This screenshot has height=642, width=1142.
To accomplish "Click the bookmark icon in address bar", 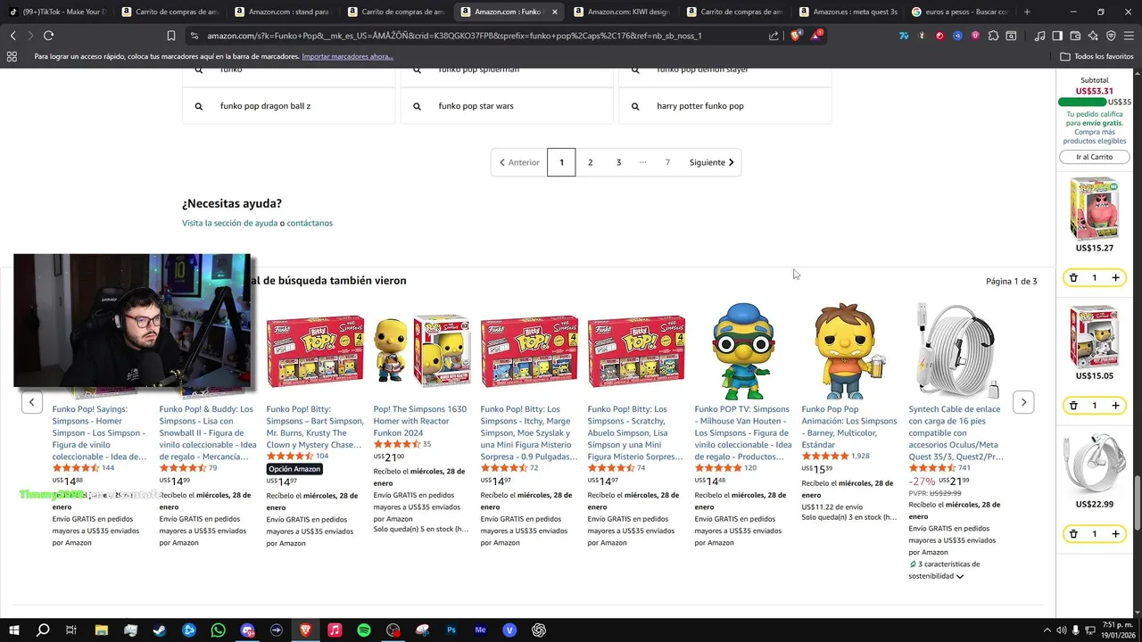I will [170, 36].
